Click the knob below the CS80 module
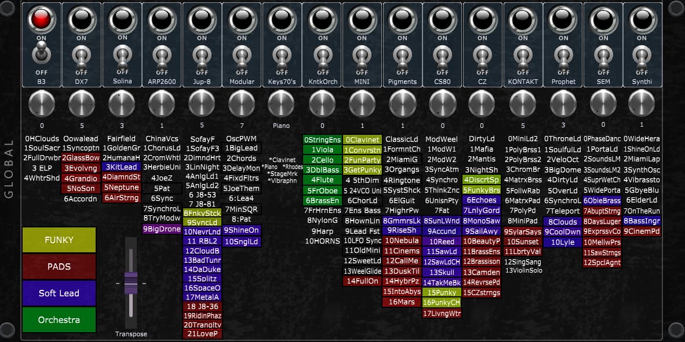 [442, 104]
